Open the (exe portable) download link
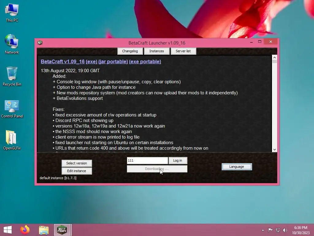Screen dimensions: 314x236 click(145, 61)
